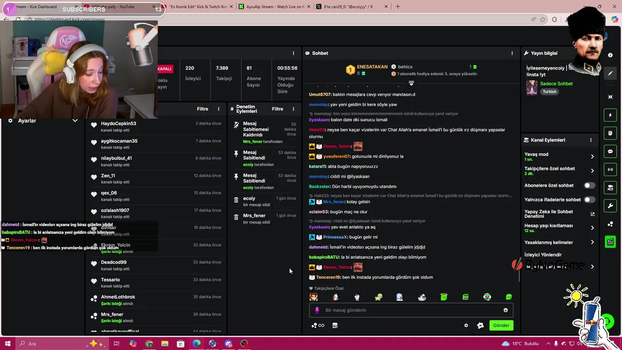The image size is (622, 350).
Task: Open File Explorer from taskbar
Action: coord(165,344)
